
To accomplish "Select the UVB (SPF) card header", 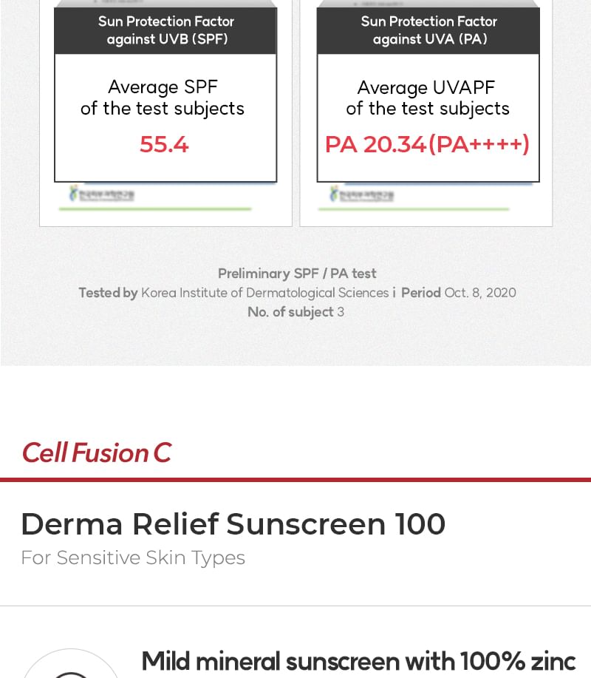I will point(165,30).
